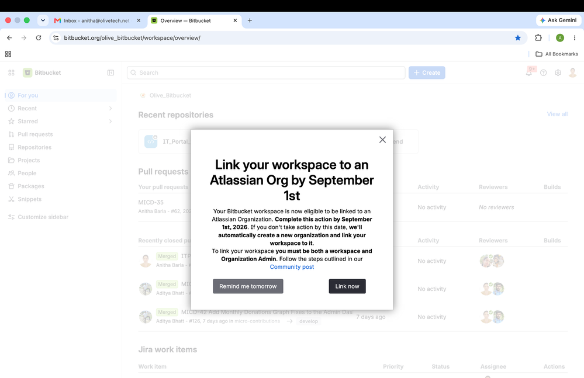The width and height of the screenshot is (584, 378).
Task: Click the address bar URL
Action: (132, 37)
